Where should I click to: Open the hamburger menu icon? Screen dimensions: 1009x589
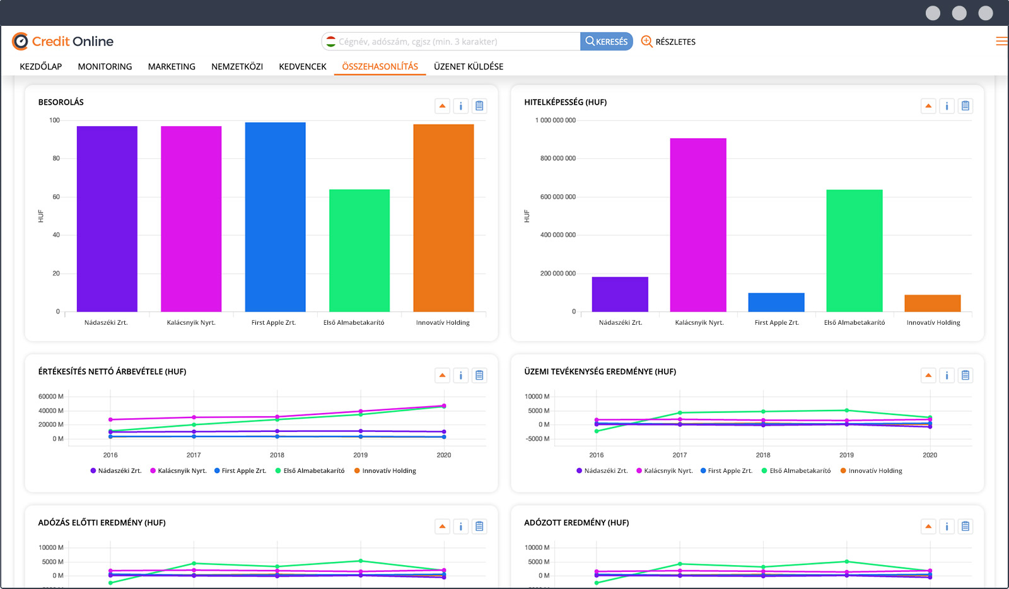point(1001,42)
